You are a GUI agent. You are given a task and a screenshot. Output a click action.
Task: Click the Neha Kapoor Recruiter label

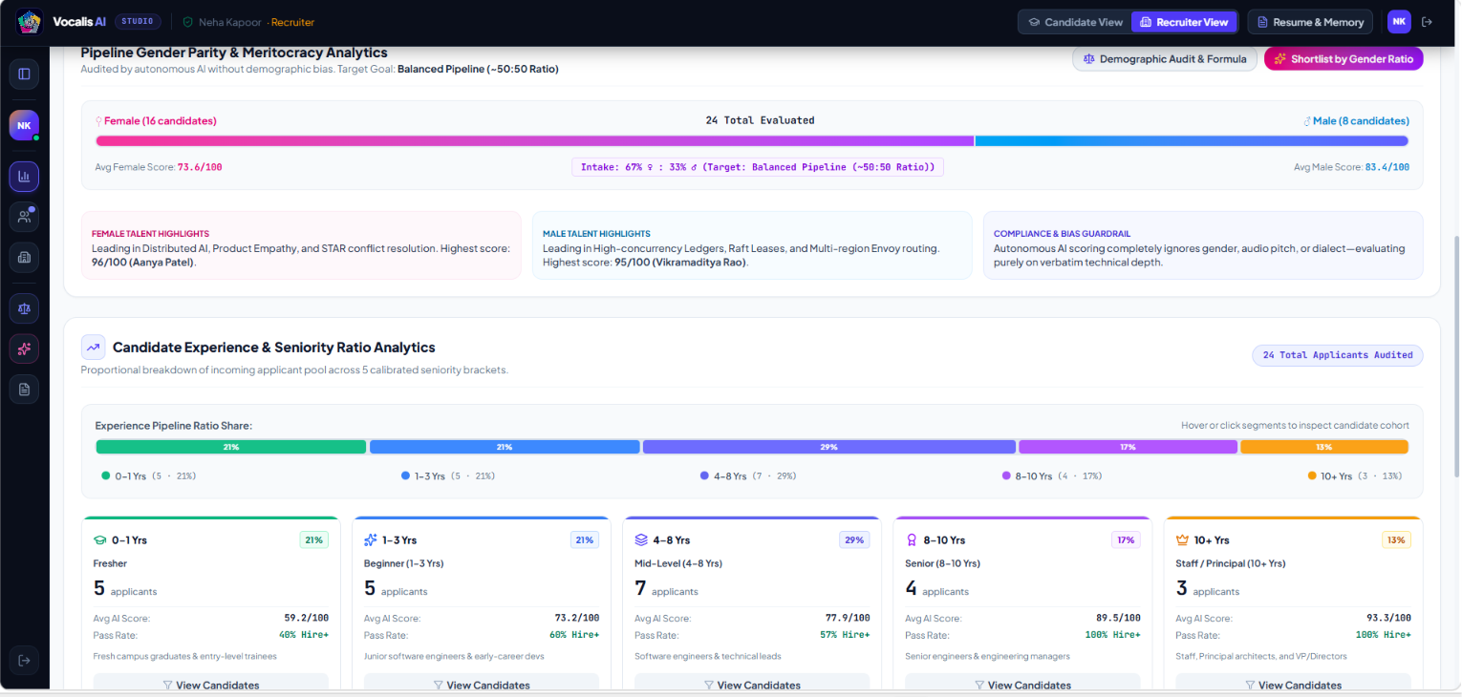coord(256,22)
